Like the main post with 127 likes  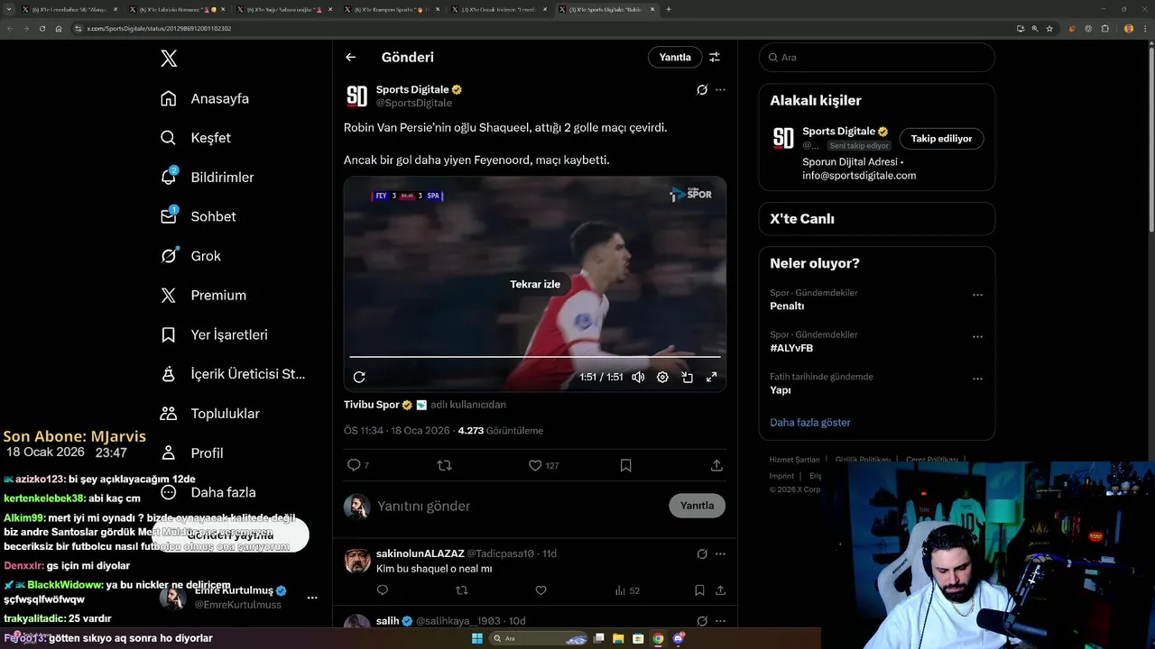pyautogui.click(x=535, y=465)
